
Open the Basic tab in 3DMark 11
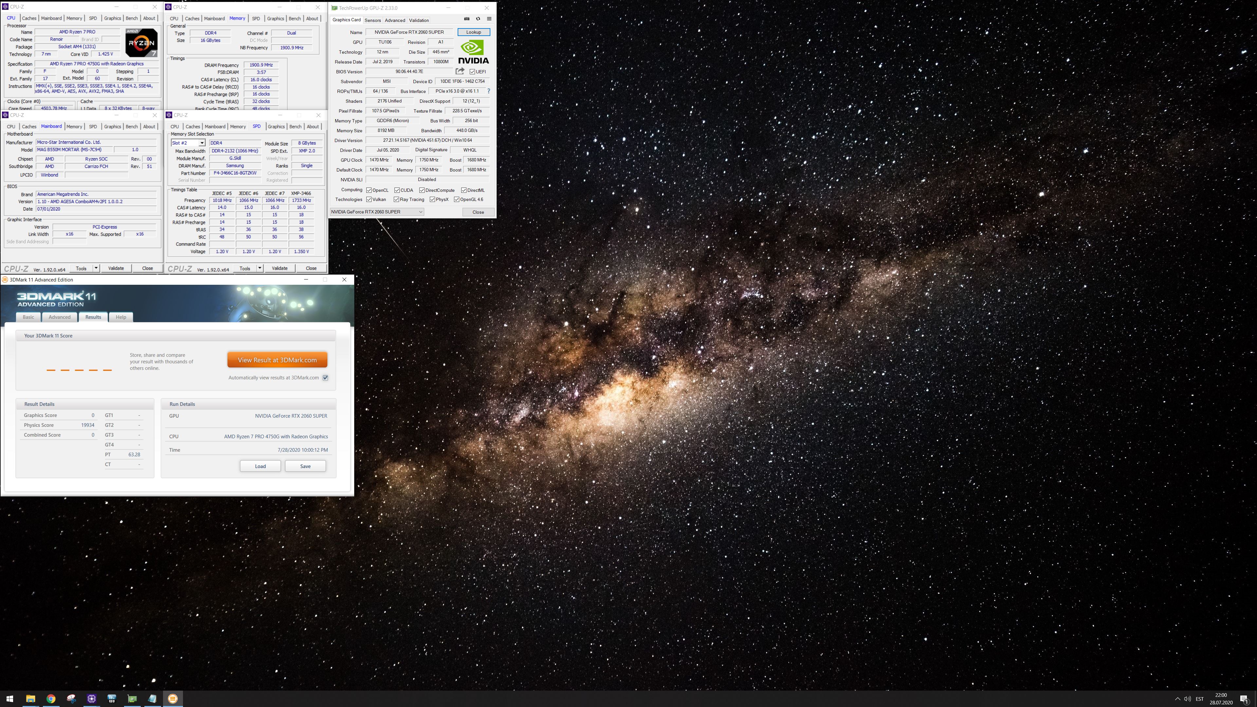pos(28,317)
